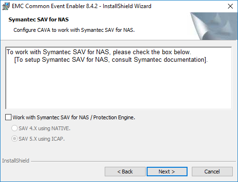
Task: Select the SAV 5.X using ICAP radio button
Action: pyautogui.click(x=14, y=139)
